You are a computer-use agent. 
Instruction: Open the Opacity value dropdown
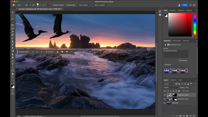point(191,87)
